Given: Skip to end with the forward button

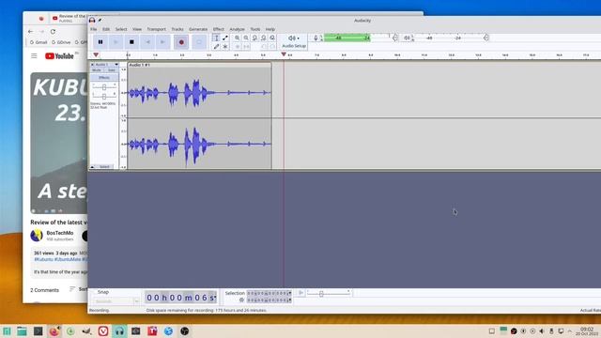Looking at the screenshot, I should pos(162,41).
